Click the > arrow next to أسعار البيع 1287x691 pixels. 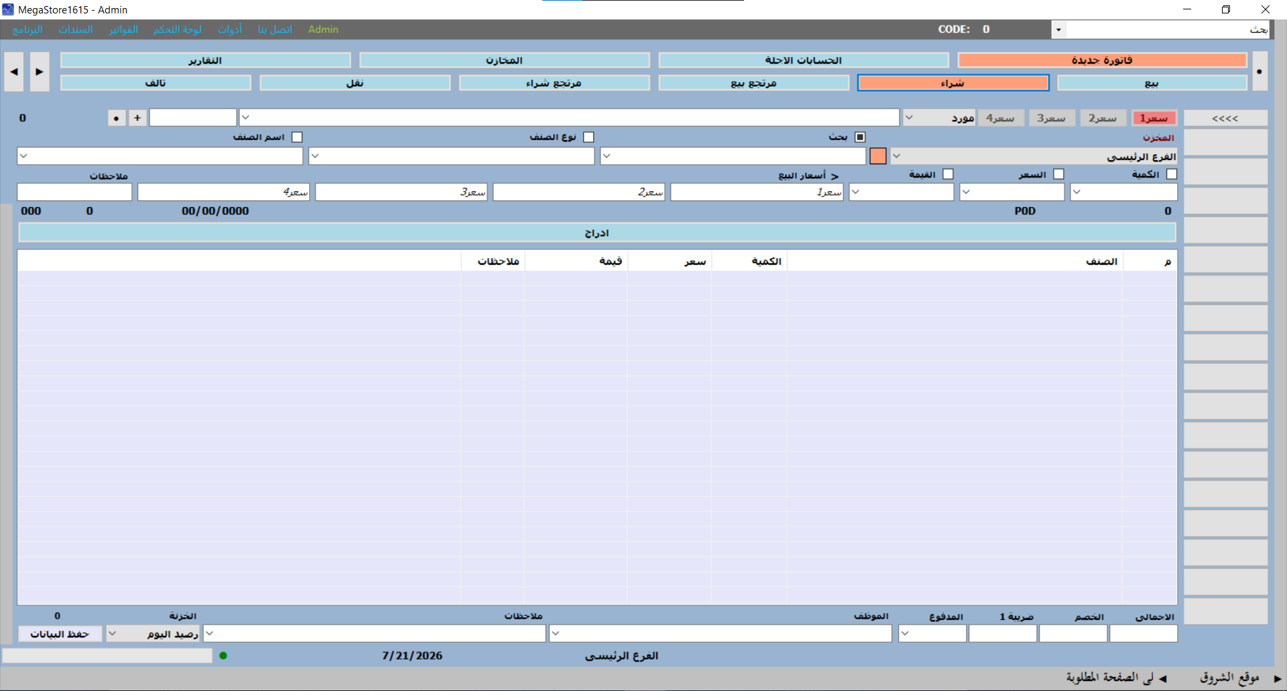coord(835,176)
